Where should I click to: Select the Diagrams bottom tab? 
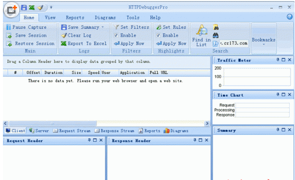(176, 131)
